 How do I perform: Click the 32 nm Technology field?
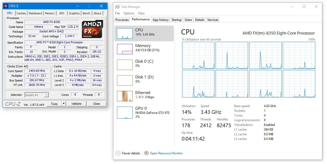pyautogui.click(x=32, y=36)
